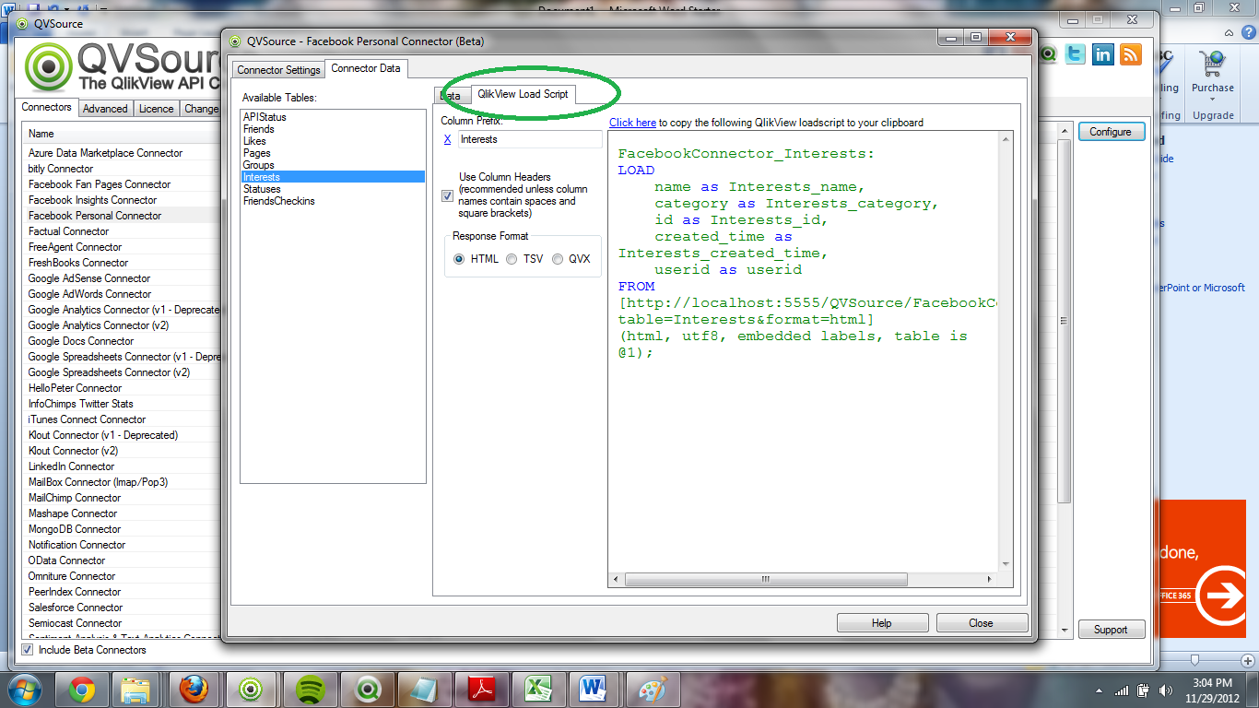Click the 'Click here' copy loadscript link

pyautogui.click(x=632, y=123)
